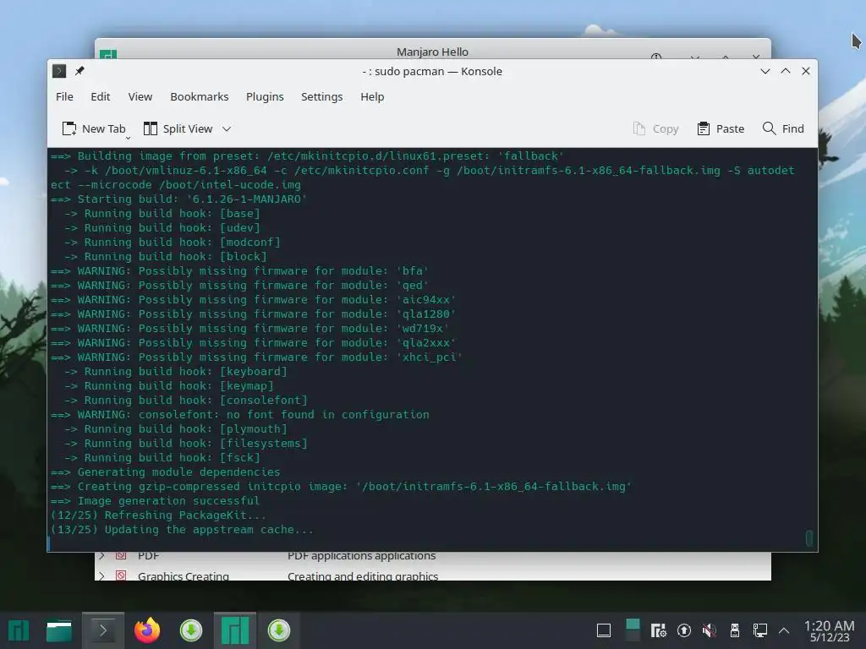Switch to the Konsole task in taskbar
Image resolution: width=866 pixels, height=649 pixels.
[103, 630]
